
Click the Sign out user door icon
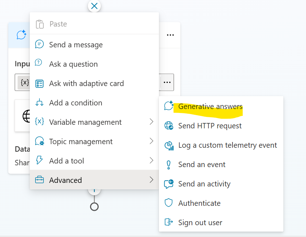(x=169, y=222)
